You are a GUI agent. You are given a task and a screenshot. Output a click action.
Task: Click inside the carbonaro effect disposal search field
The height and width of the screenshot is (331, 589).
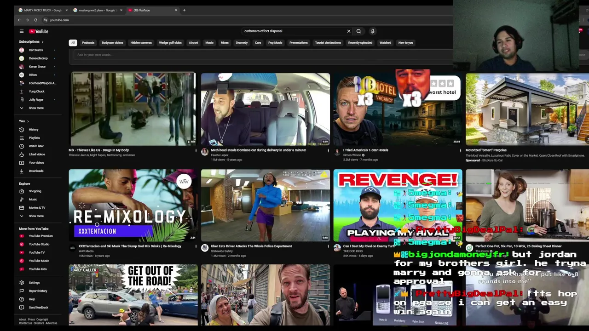294,31
